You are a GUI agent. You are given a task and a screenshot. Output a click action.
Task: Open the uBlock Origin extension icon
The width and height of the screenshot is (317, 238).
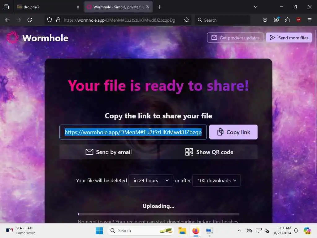pyautogui.click(x=298, y=20)
